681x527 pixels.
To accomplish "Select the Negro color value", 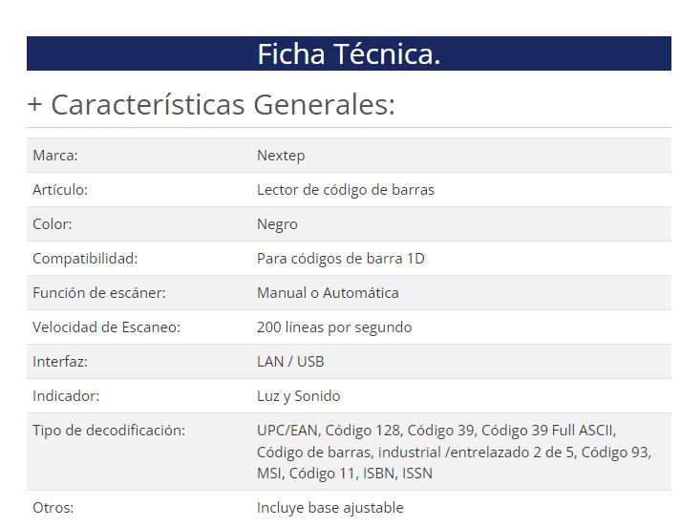I will click(x=277, y=223).
